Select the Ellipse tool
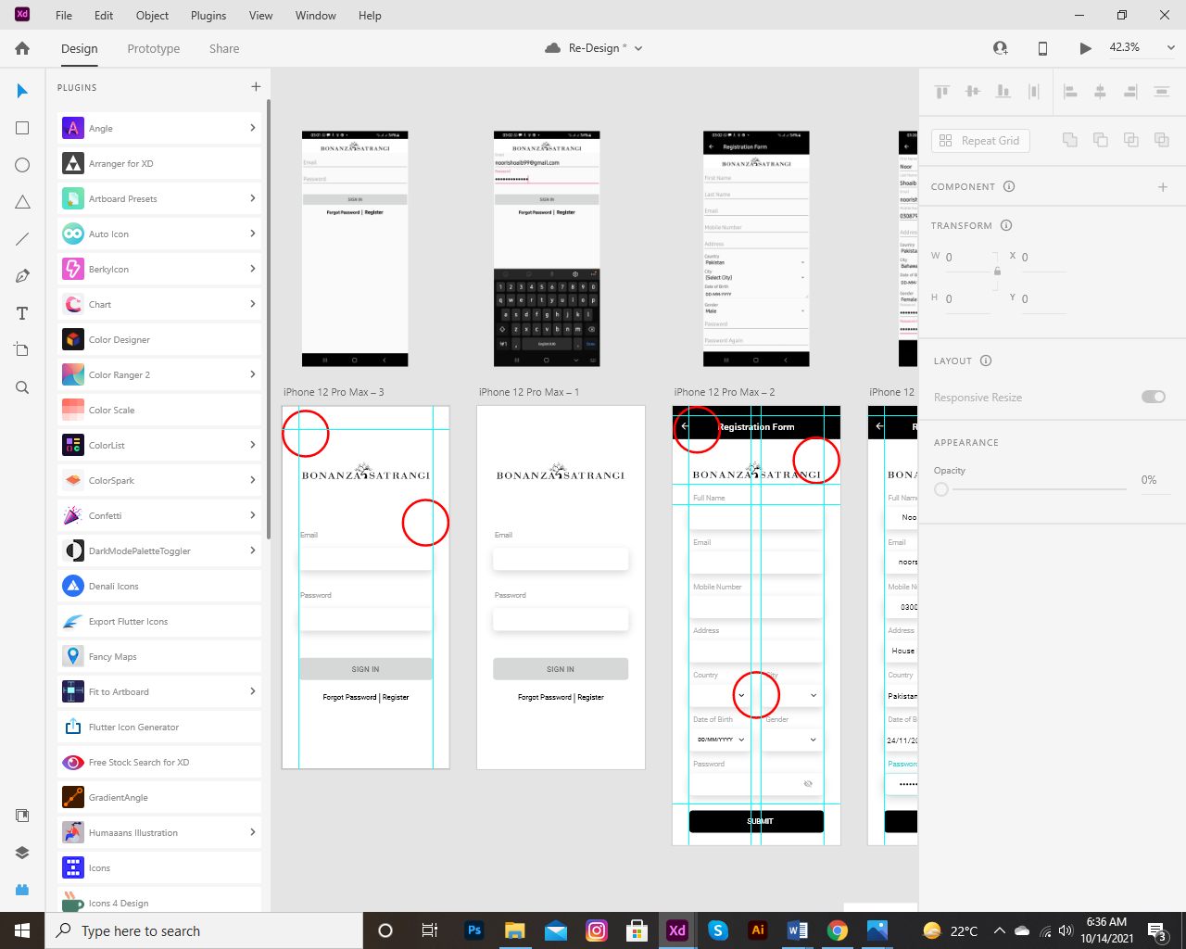The image size is (1186, 949). tap(21, 164)
